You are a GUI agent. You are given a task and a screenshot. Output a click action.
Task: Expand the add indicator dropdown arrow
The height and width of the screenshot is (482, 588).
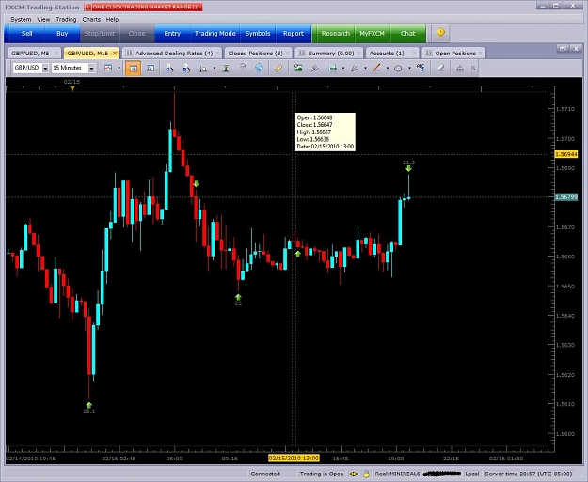(343, 69)
